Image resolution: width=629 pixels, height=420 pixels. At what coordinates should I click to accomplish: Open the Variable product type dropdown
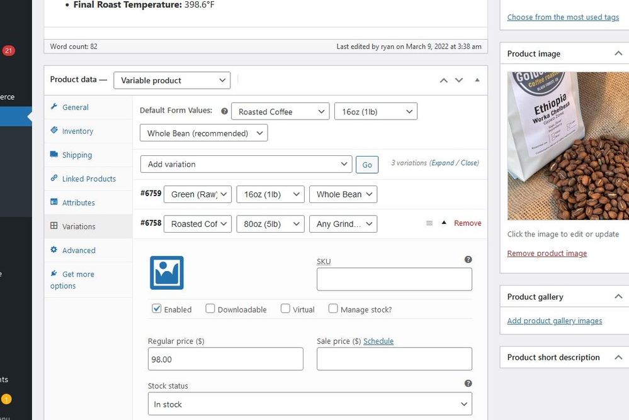[172, 80]
